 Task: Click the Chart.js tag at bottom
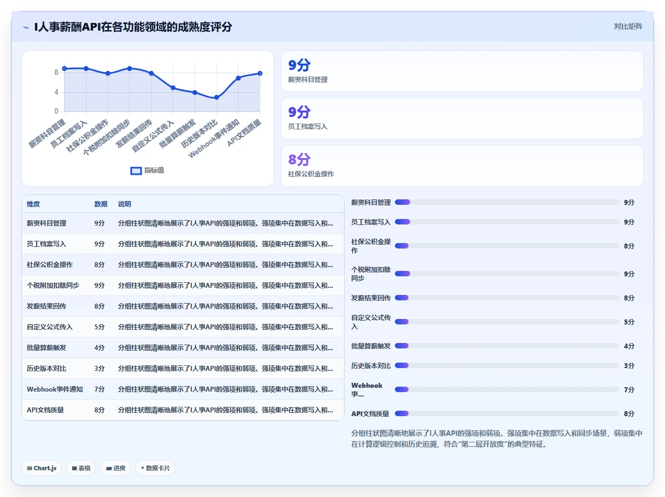(42, 468)
